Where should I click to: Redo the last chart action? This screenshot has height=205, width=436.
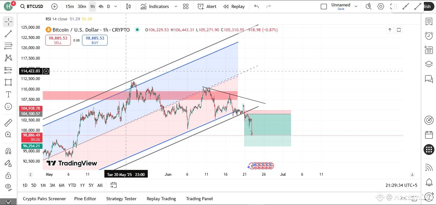click(268, 6)
